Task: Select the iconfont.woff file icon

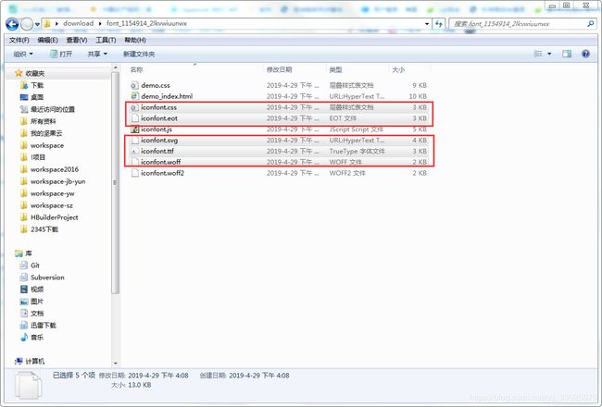Action: point(134,162)
